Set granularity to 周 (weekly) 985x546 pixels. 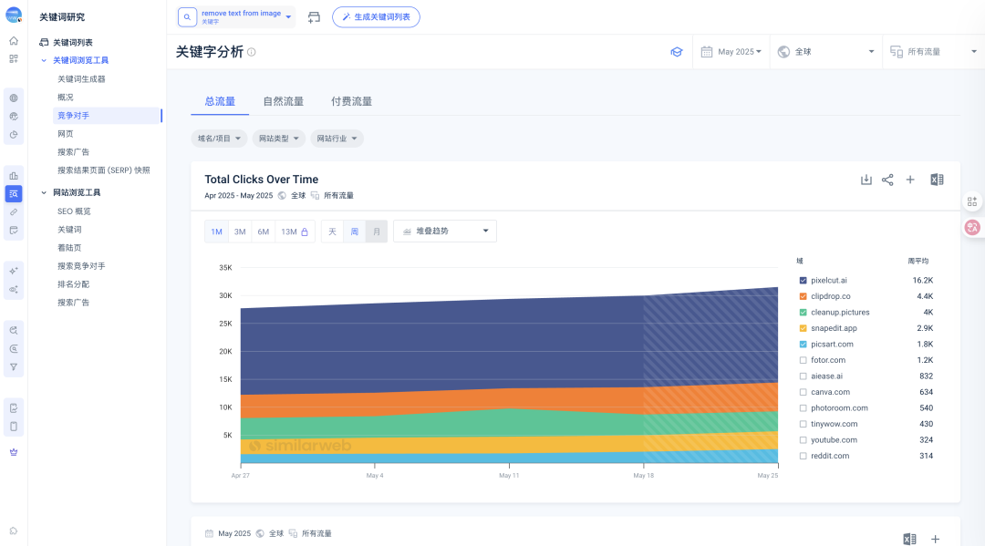354,232
